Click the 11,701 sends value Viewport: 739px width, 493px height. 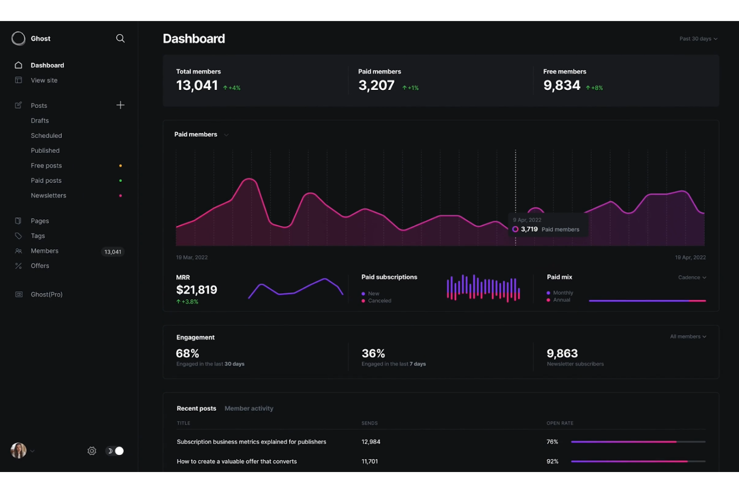[x=369, y=462]
